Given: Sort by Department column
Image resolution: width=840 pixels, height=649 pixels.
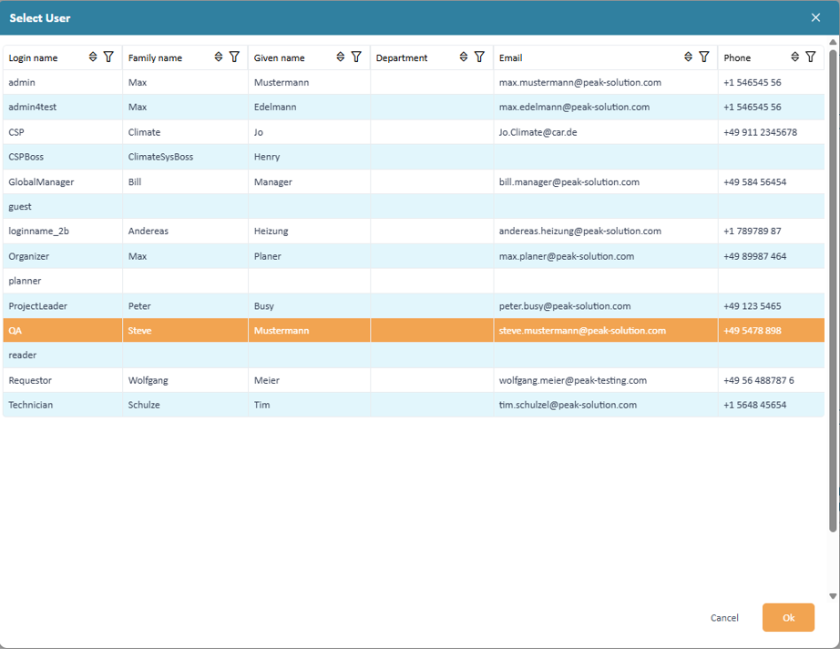Looking at the screenshot, I should click(464, 57).
